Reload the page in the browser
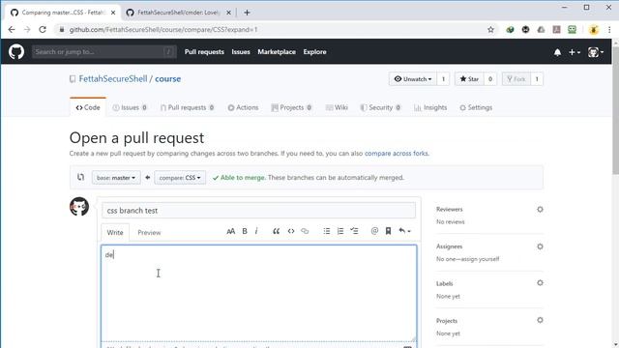The height and width of the screenshot is (348, 619). pos(43,30)
